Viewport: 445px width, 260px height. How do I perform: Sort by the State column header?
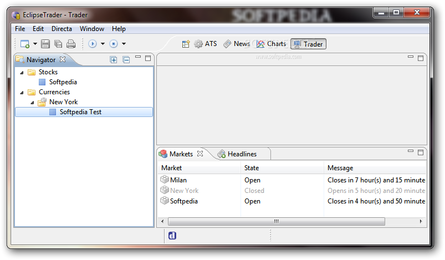282,168
